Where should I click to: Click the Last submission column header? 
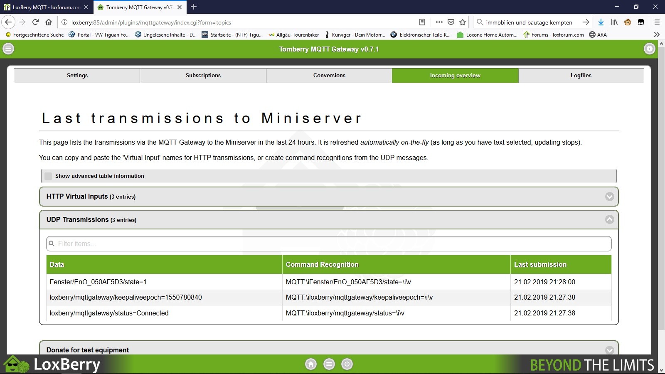561,265
